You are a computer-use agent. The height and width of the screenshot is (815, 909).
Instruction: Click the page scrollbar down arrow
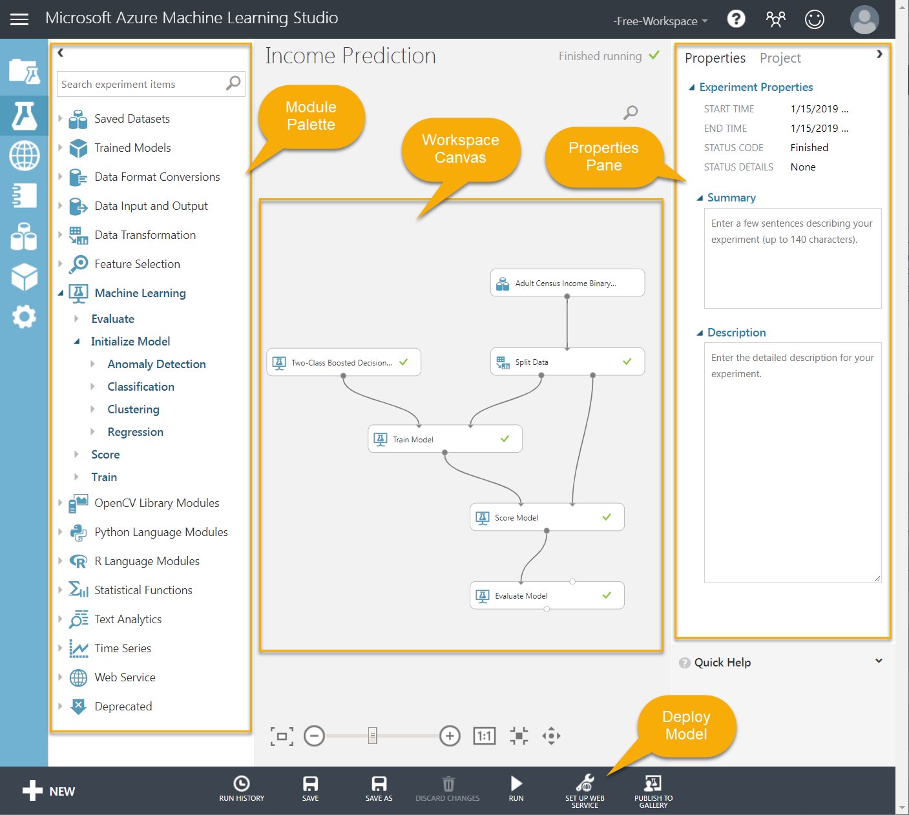coord(903,807)
